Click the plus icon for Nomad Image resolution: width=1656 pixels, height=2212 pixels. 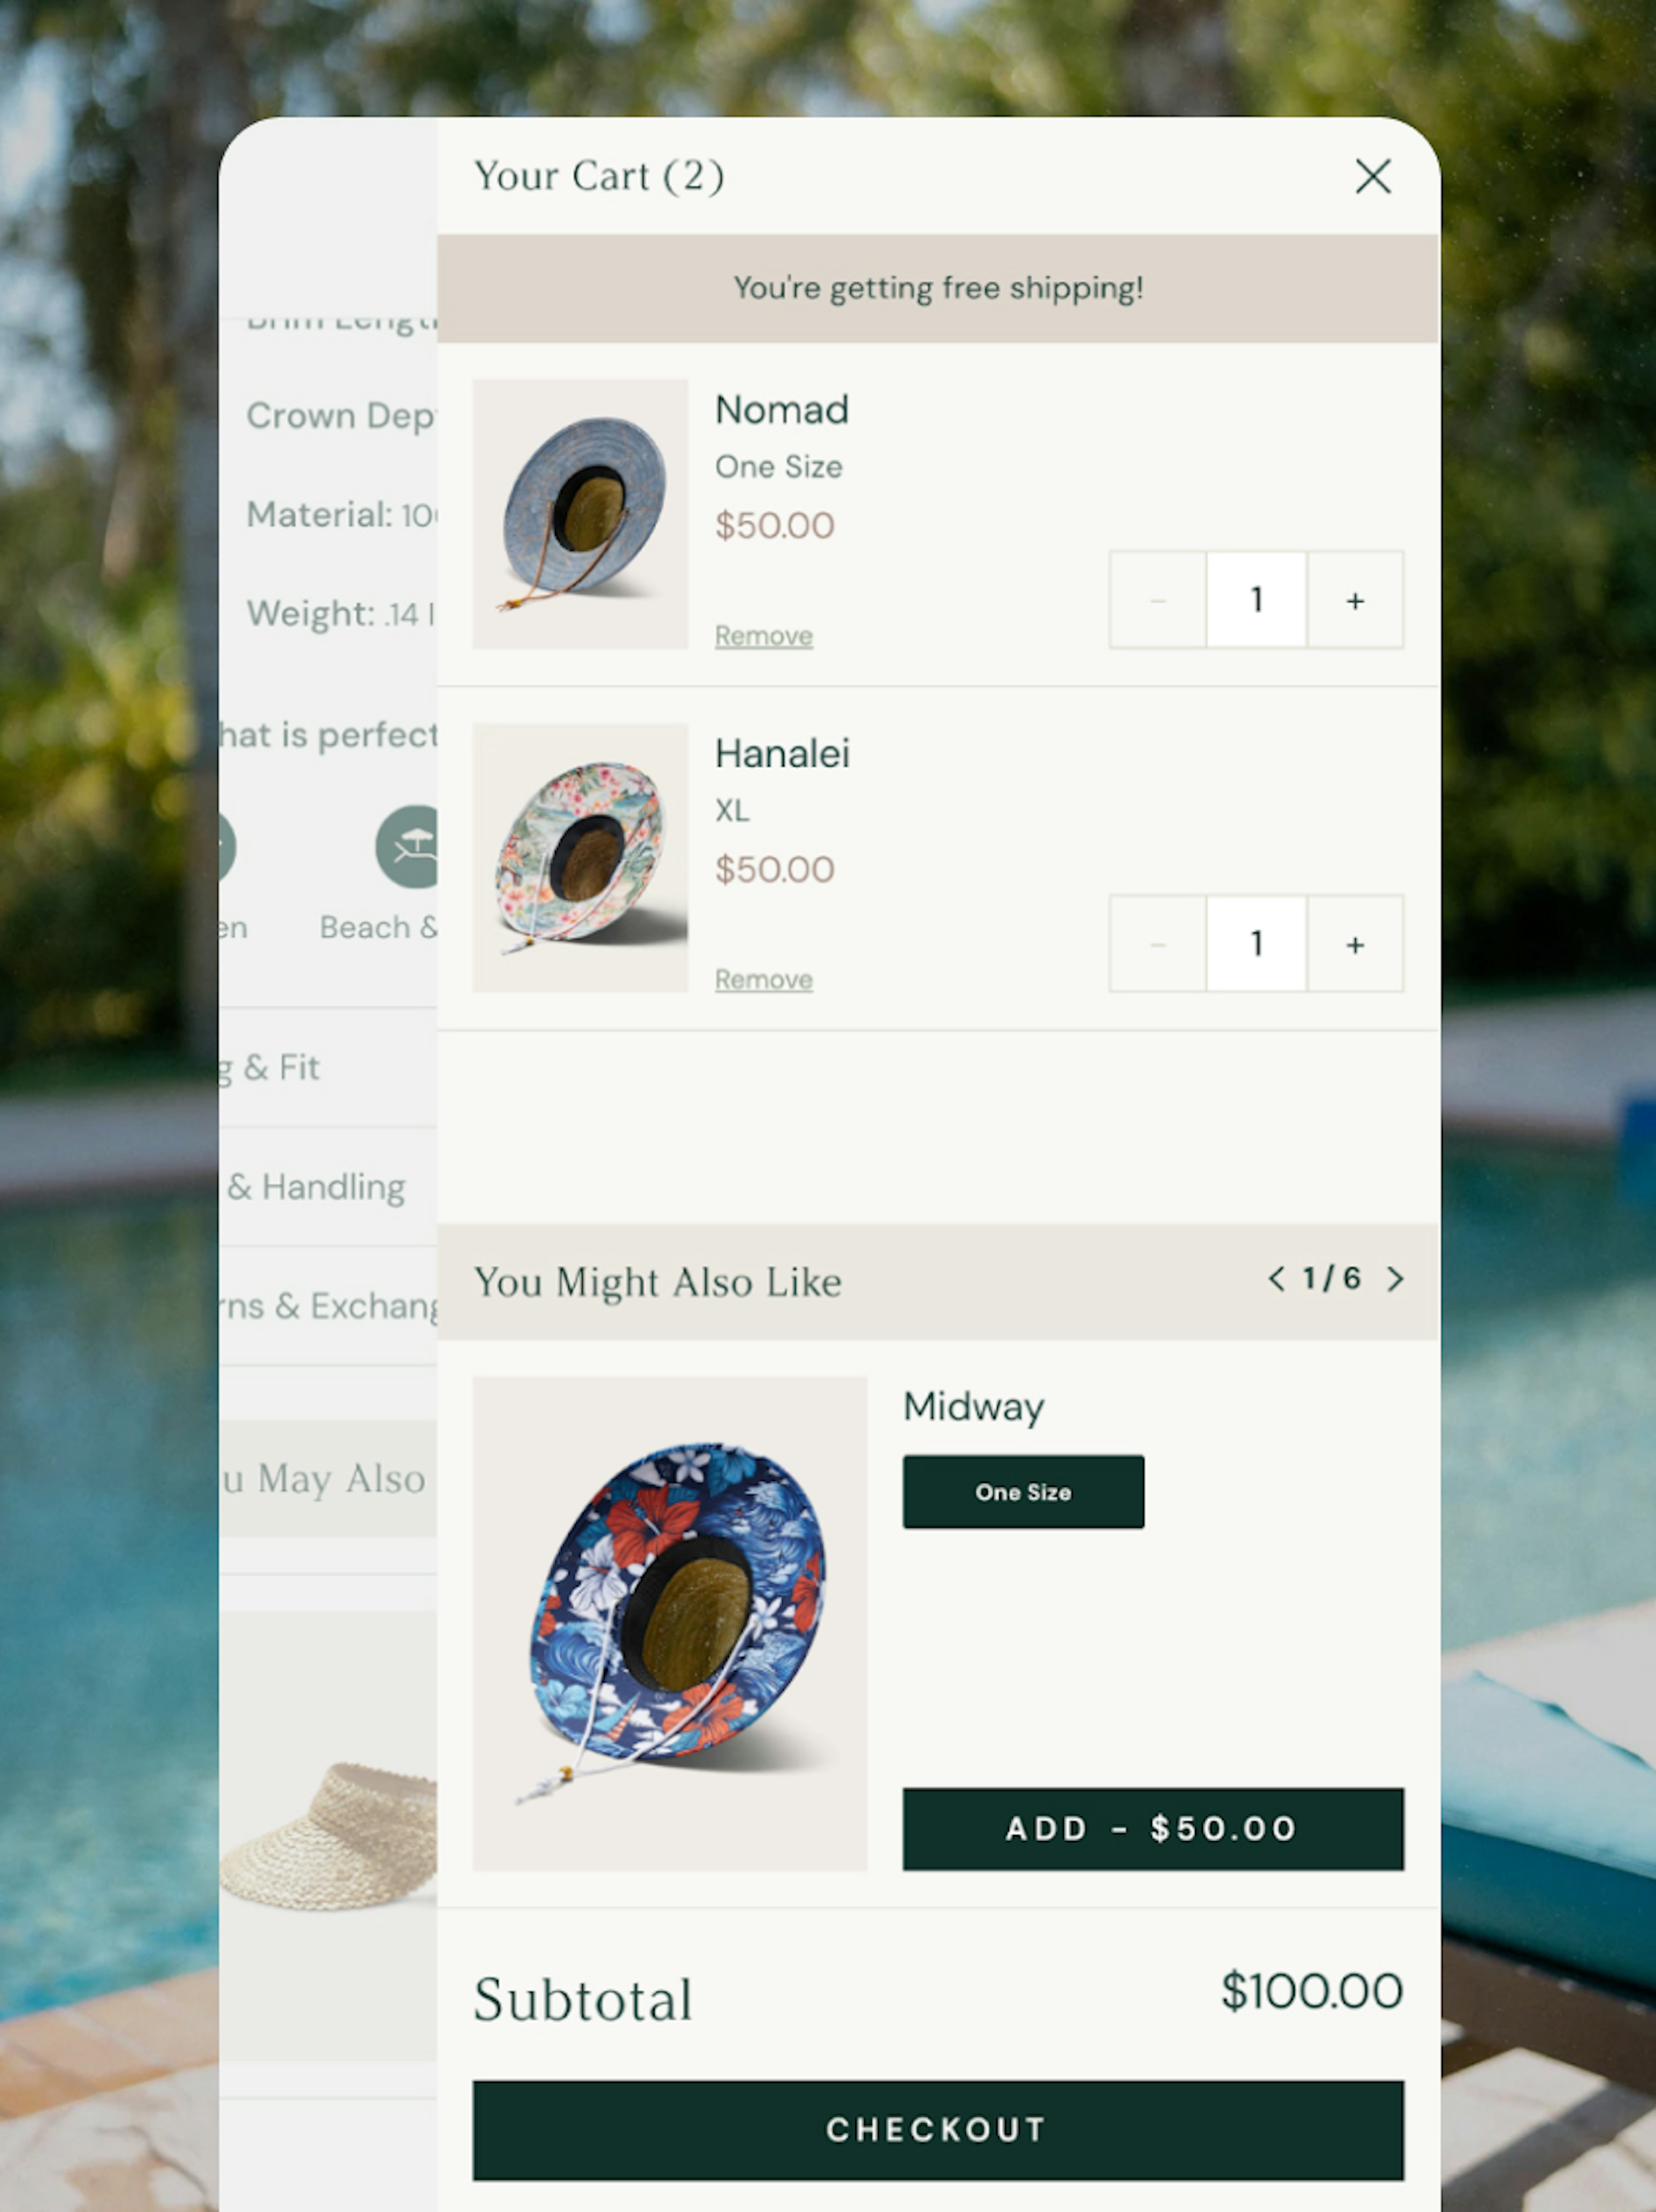pos(1355,600)
